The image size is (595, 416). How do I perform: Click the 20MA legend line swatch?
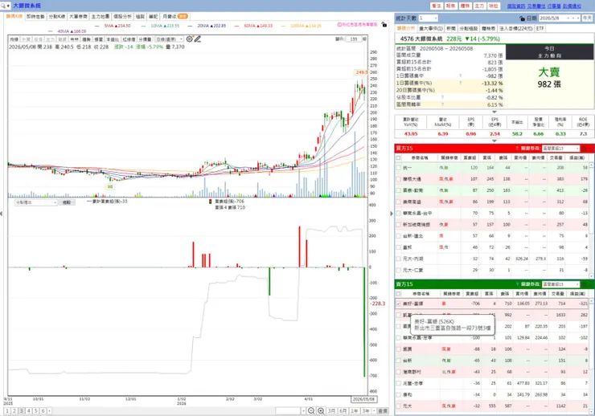point(191,26)
